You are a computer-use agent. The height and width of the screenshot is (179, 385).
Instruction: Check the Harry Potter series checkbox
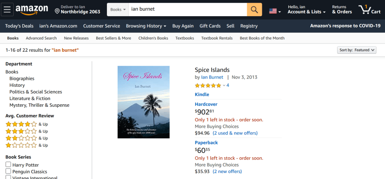8,165
